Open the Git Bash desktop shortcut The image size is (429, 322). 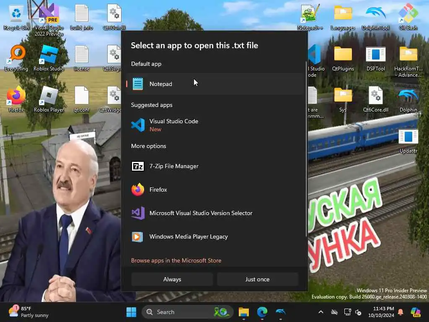(408, 18)
